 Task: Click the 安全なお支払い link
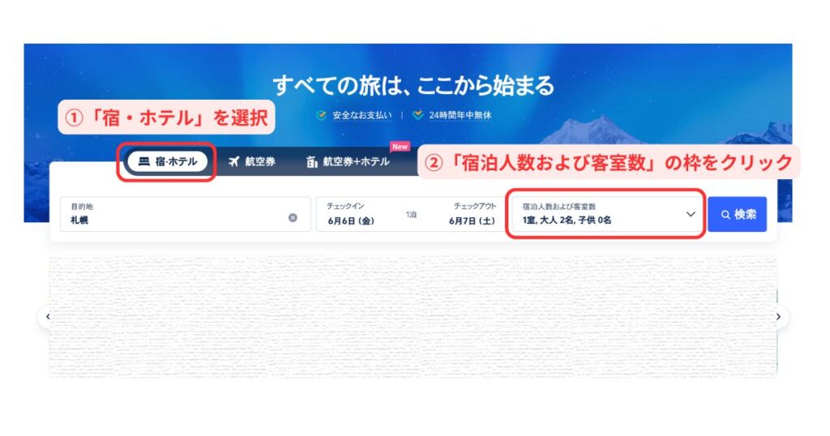pos(362,115)
